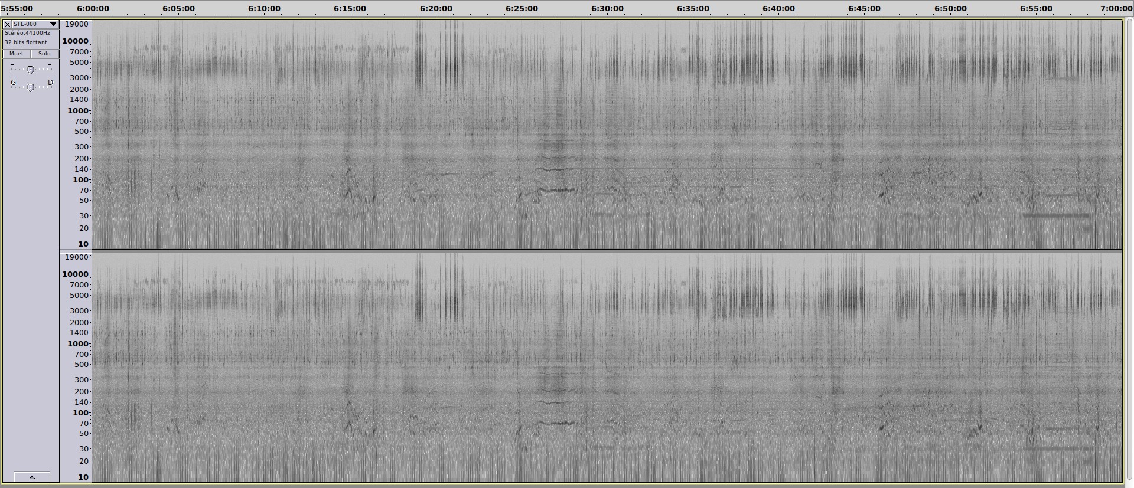Click the 6:15:00 timeline ruler position
1134x488 pixels.
[350, 8]
